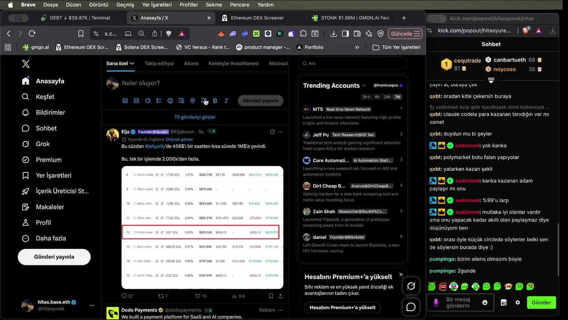Bookmark Elja's post
The height and width of the screenshot is (320, 568).
[271, 296]
